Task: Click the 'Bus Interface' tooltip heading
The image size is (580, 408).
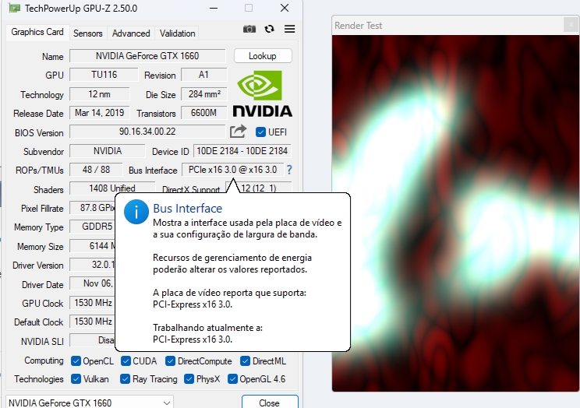Action: tap(188, 209)
